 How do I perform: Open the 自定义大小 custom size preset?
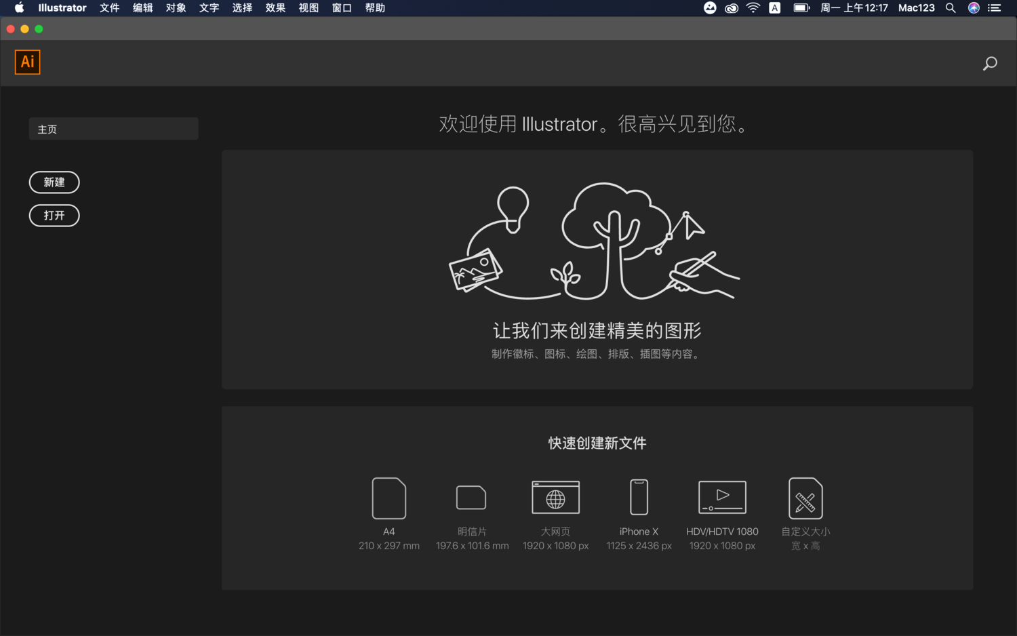pos(805,512)
